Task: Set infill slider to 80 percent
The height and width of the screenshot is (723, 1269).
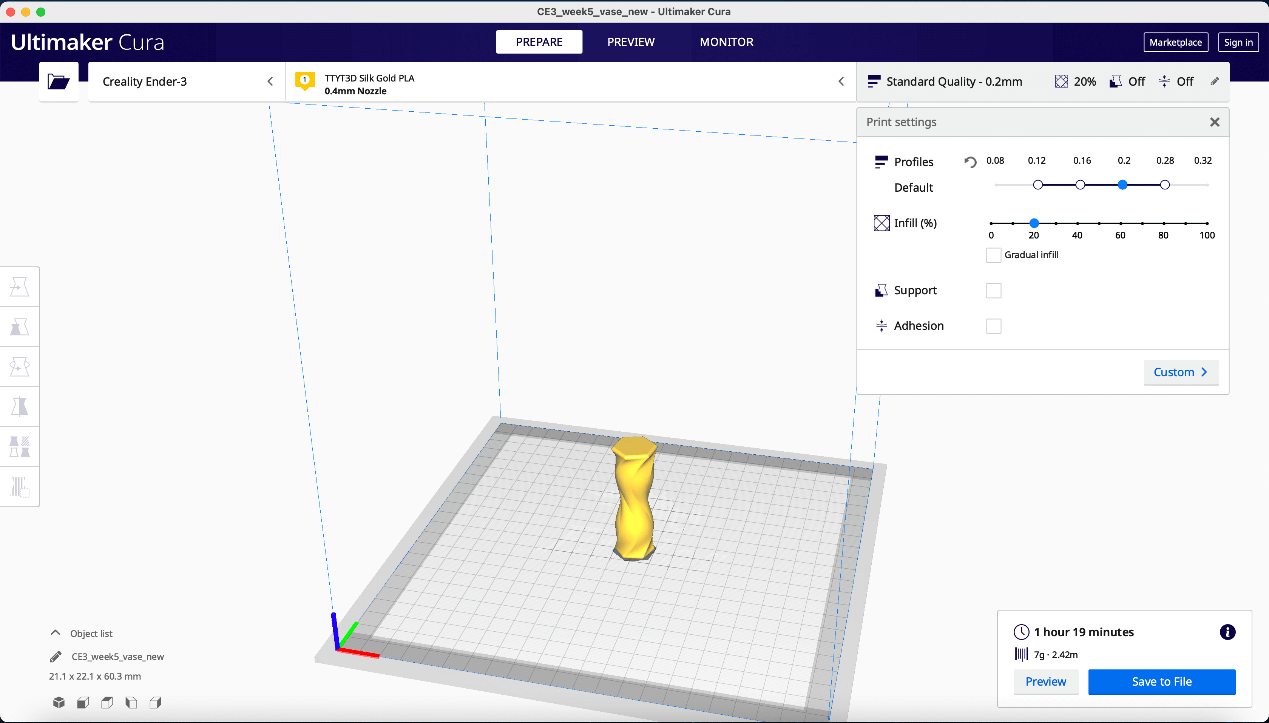Action: pos(1164,223)
